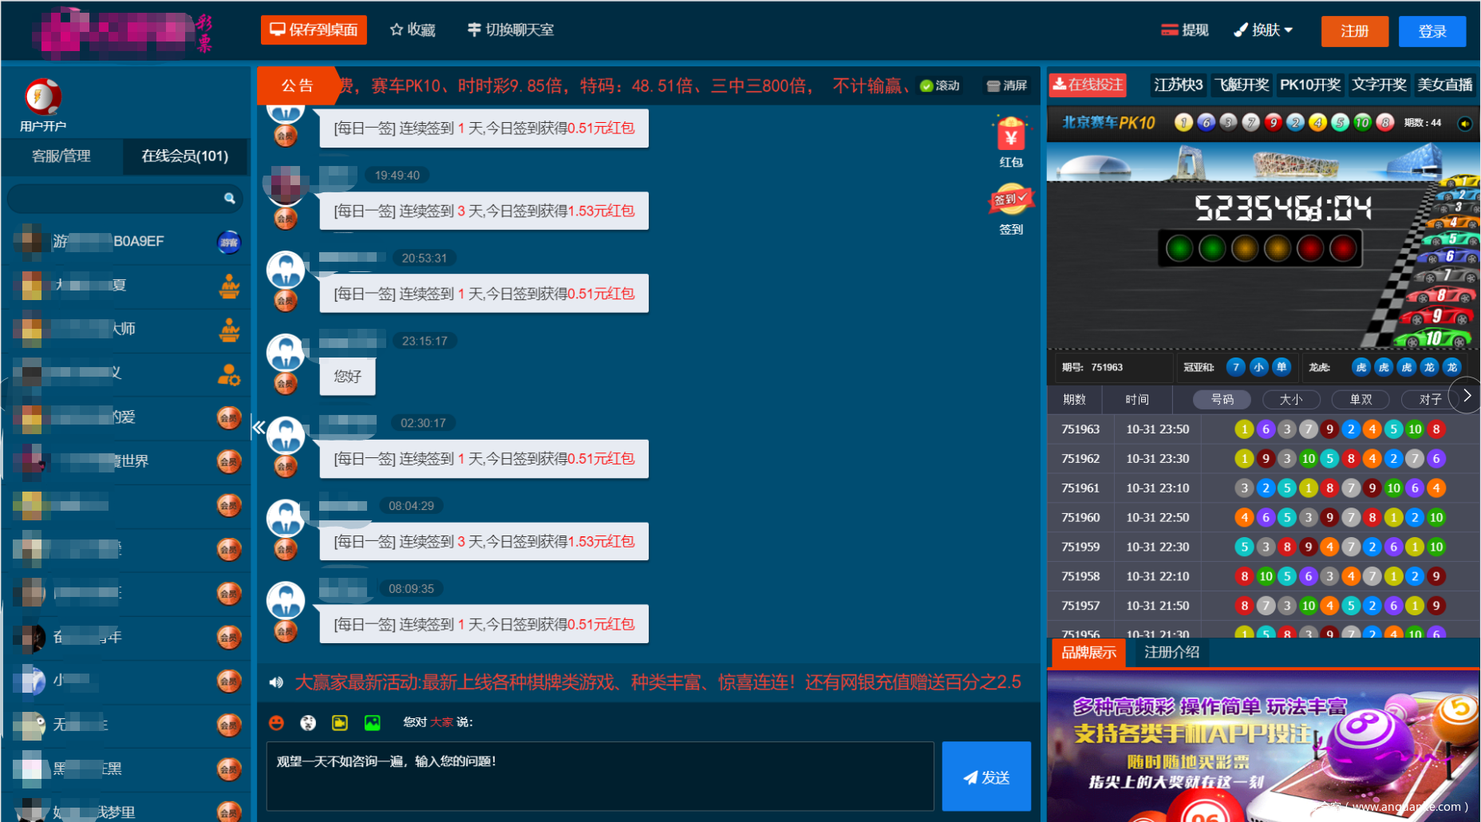
Task: Click the 收藏 favorite link
Action: pos(413,30)
